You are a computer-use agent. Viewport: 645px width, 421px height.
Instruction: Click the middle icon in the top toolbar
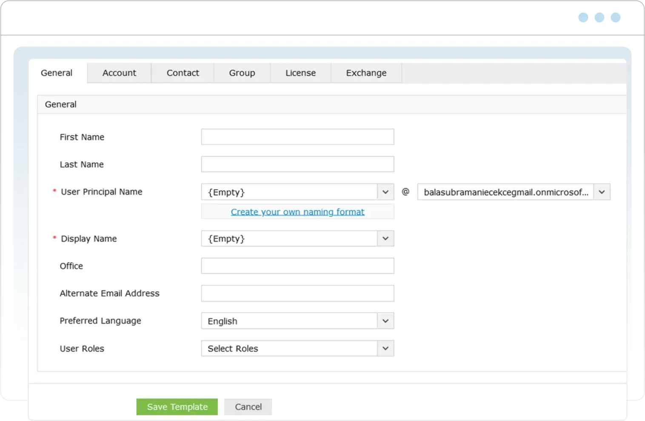[599, 17]
